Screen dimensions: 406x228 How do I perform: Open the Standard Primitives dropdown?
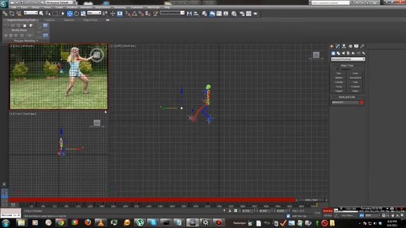348,59
